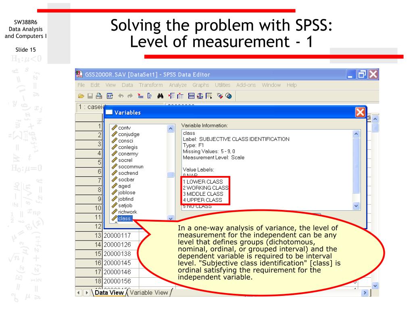Click the Undo toolbar icon

[x=121, y=96]
